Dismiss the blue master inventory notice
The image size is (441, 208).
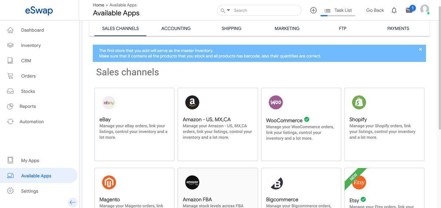tap(420, 49)
